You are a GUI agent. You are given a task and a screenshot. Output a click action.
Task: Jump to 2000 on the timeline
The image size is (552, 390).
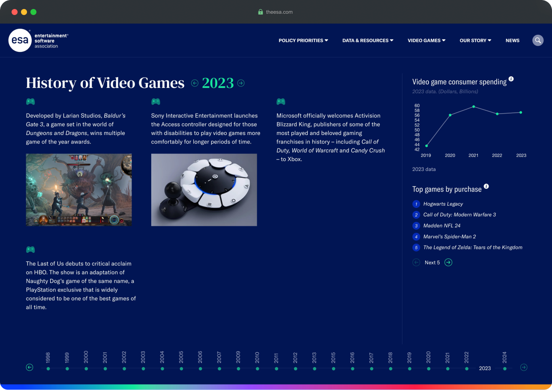pyautogui.click(x=86, y=361)
